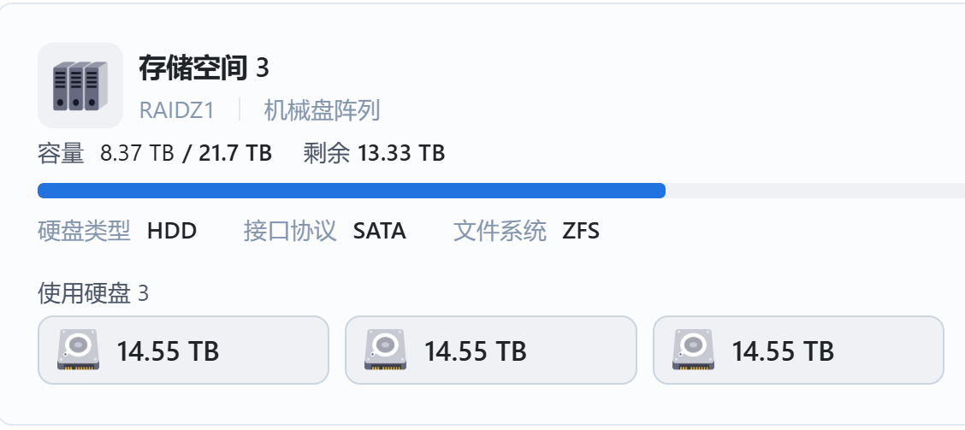Click the used capacity value 8.37 TB

[x=137, y=154]
